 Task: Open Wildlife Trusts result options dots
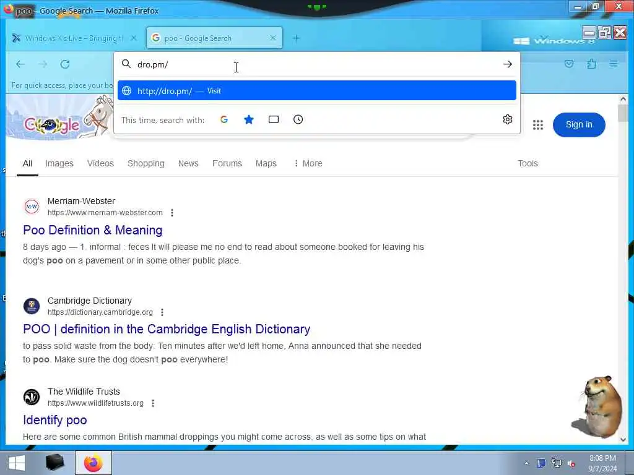[153, 403]
